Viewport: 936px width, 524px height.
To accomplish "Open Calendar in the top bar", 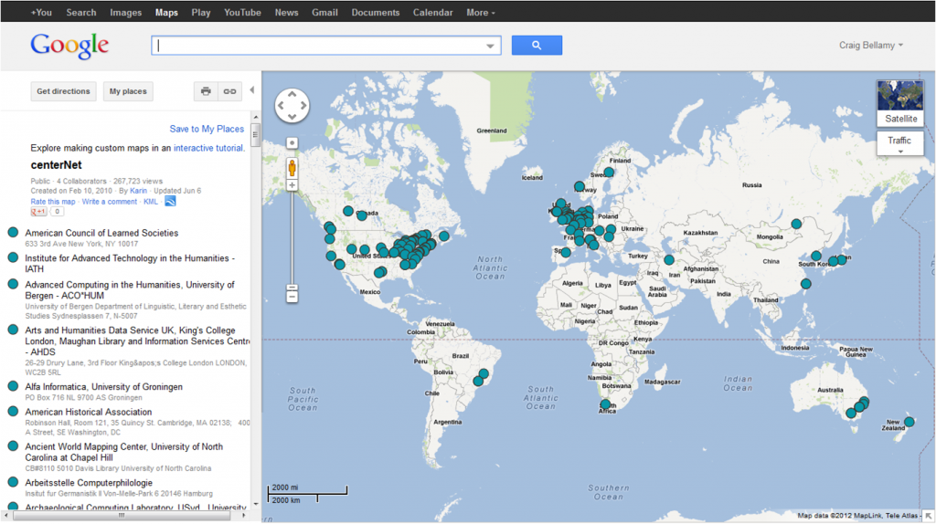I will click(432, 13).
